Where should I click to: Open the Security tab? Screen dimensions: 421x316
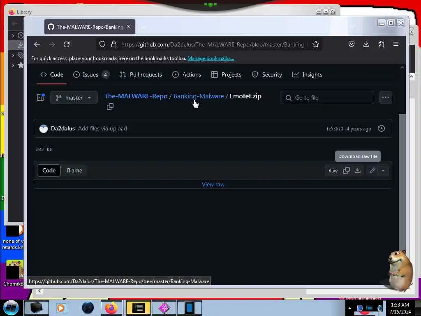pyautogui.click(x=267, y=75)
